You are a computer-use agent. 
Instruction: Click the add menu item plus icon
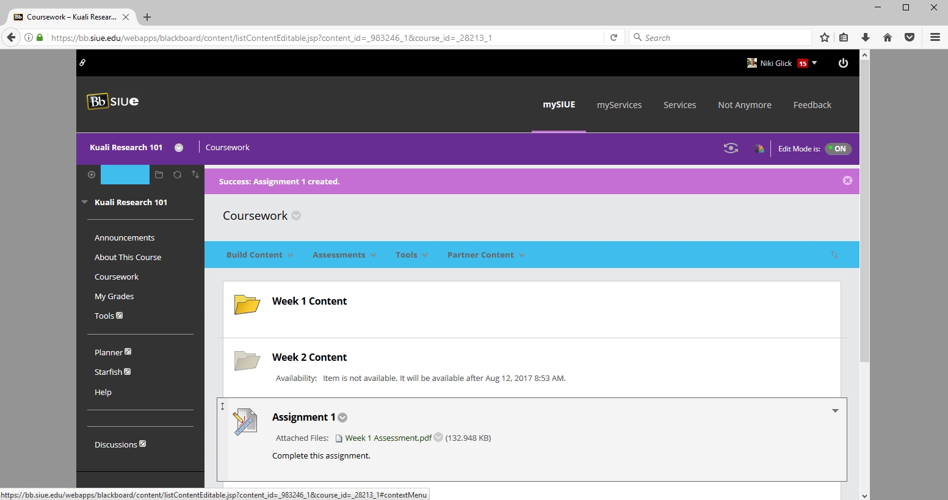92,175
